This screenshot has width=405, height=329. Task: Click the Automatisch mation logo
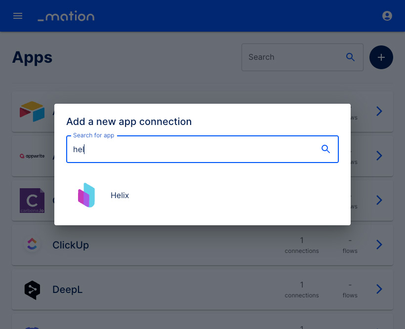tap(66, 16)
